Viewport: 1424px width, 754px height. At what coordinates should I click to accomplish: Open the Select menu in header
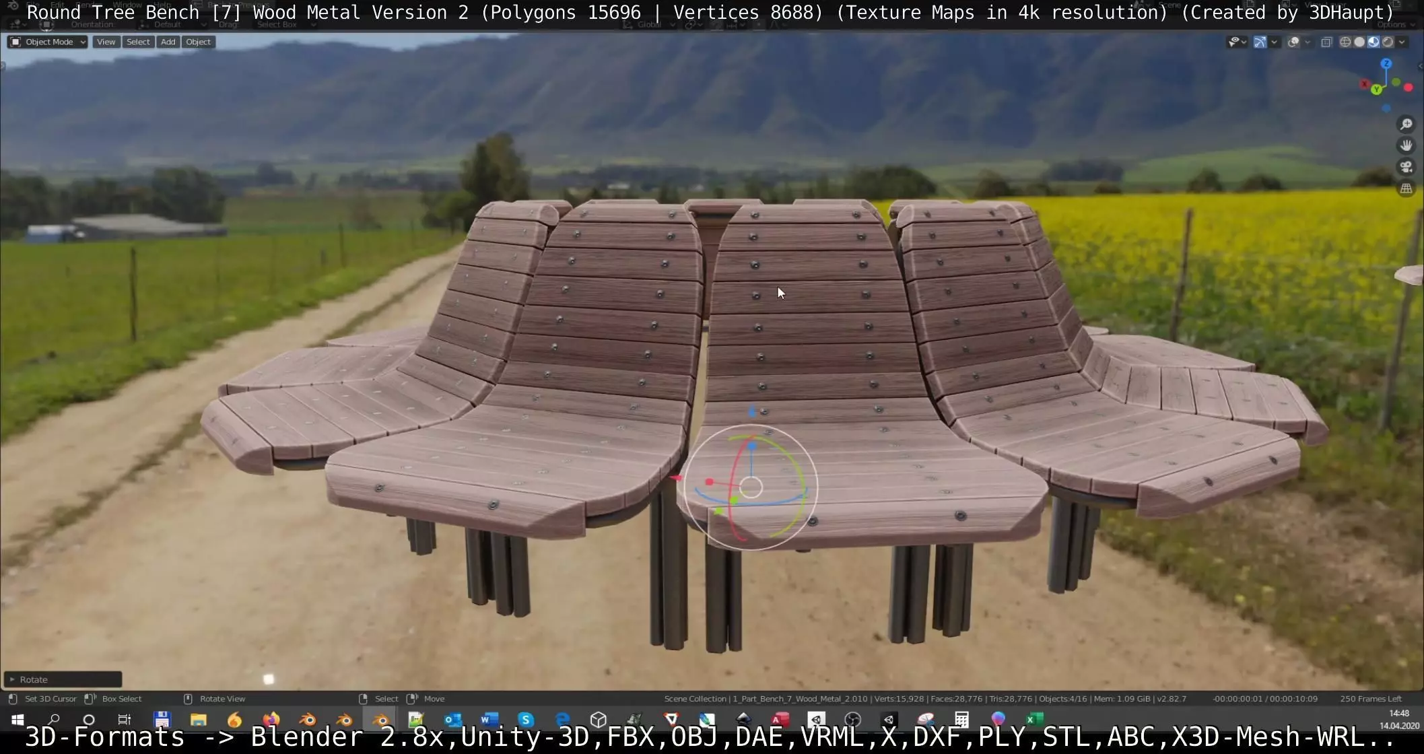point(138,42)
